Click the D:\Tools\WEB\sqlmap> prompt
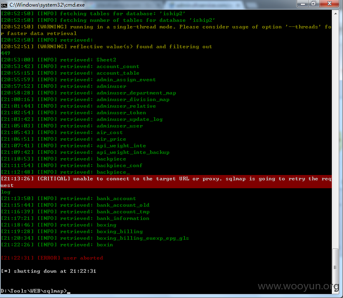 pos(34,291)
